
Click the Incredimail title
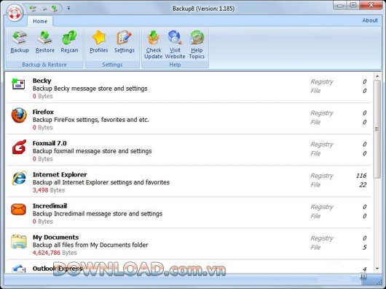click(x=50, y=205)
